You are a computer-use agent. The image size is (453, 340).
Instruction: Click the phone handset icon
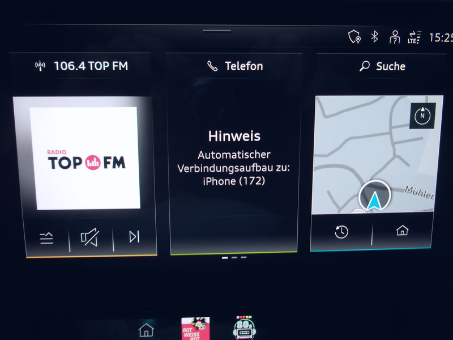point(213,66)
